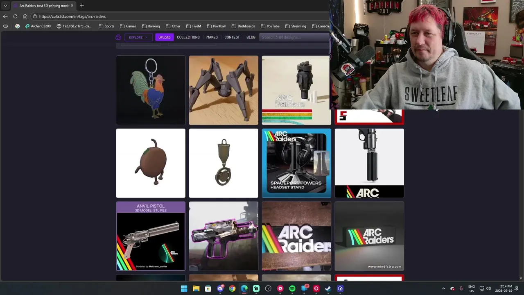The image size is (524, 295).
Task: Open the first bookmark icon before Google
Action: pos(5,26)
